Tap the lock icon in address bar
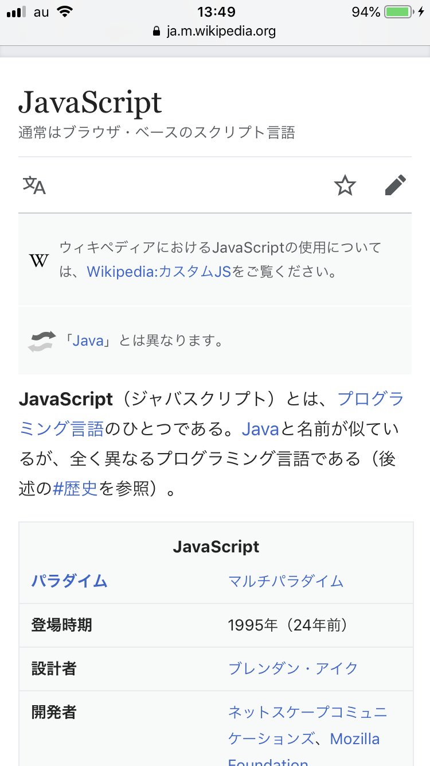 [157, 31]
